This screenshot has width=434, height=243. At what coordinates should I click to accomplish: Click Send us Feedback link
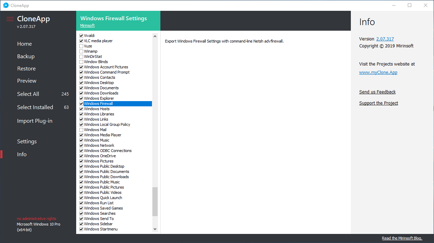[x=377, y=92]
